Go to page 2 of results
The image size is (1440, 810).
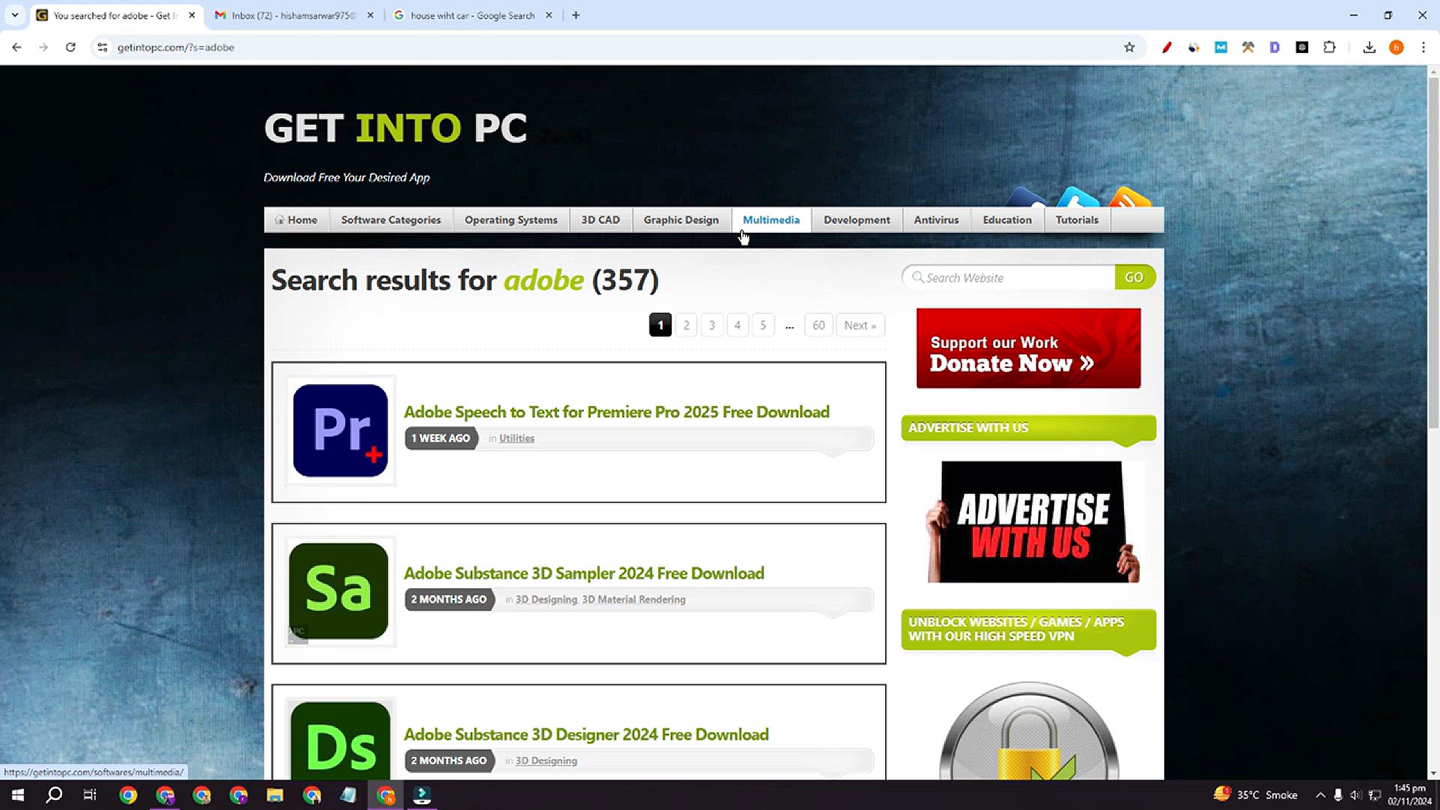point(685,325)
